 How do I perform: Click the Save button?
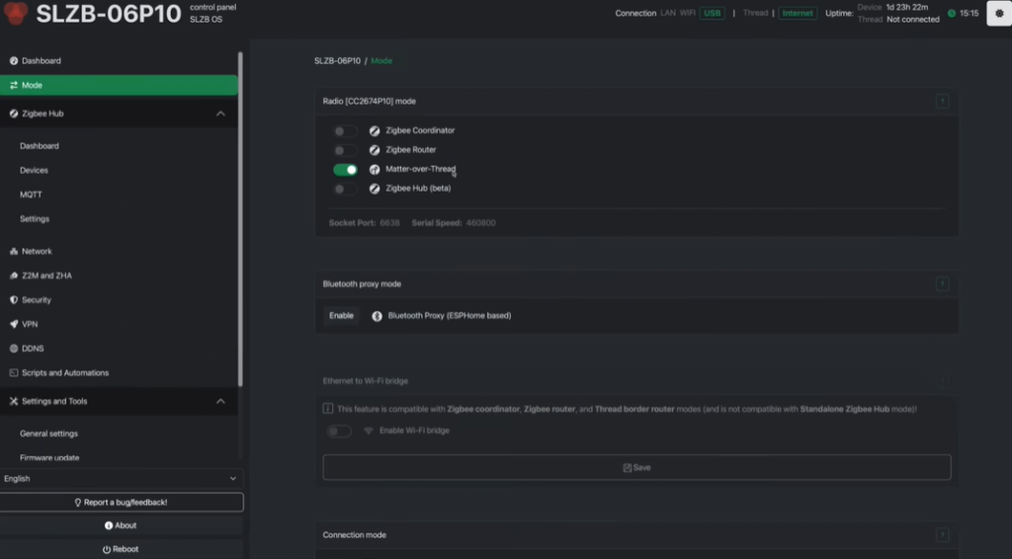636,467
